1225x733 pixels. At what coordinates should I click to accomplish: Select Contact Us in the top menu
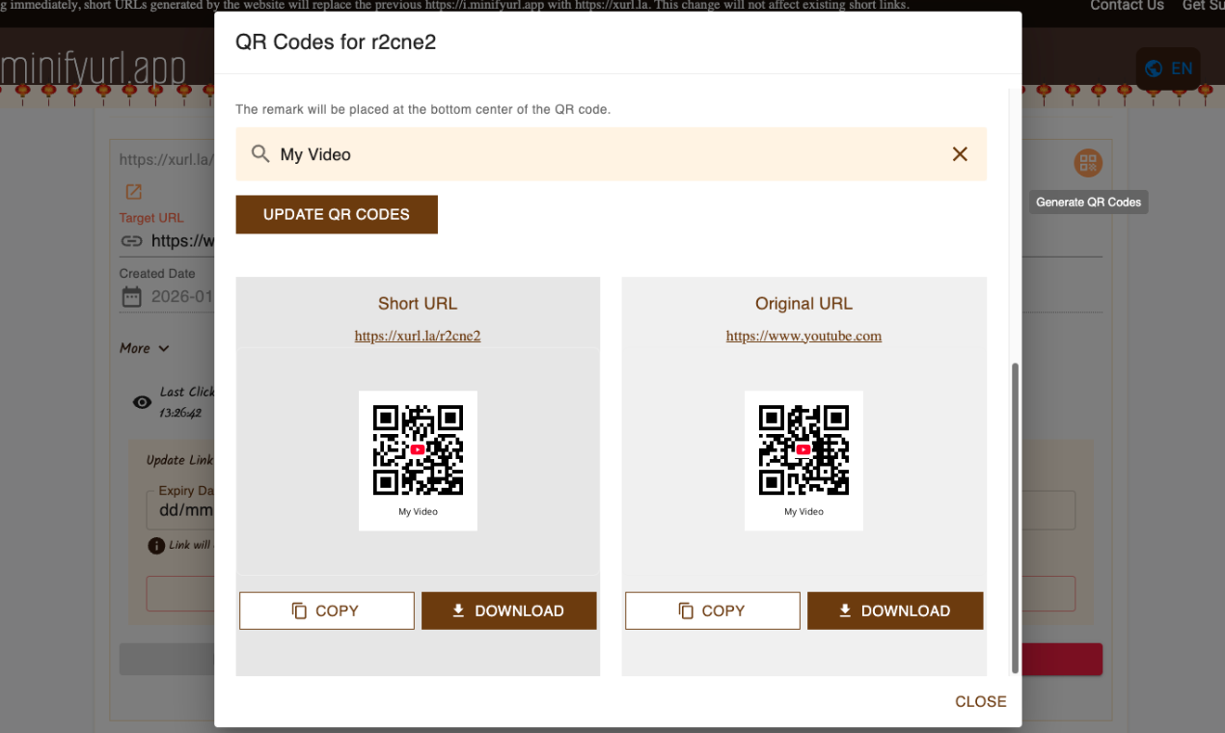[x=1127, y=7]
